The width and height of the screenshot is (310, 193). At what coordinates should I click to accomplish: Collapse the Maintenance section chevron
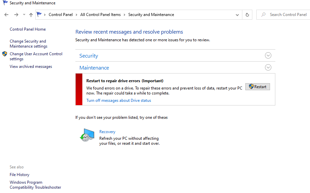(x=268, y=68)
